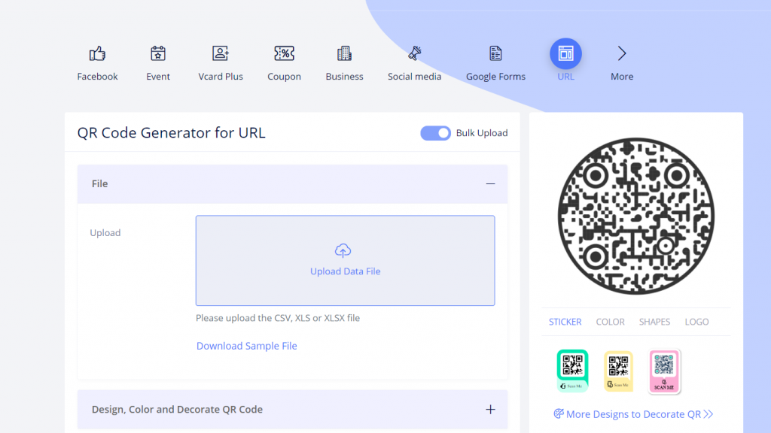Select the Google Forms QR type
The height and width of the screenshot is (433, 771).
[x=495, y=53]
